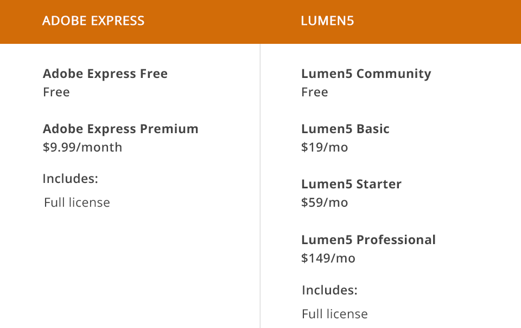Click Full license under Lumen5
Viewport: 521px width, 328px height.
click(335, 314)
